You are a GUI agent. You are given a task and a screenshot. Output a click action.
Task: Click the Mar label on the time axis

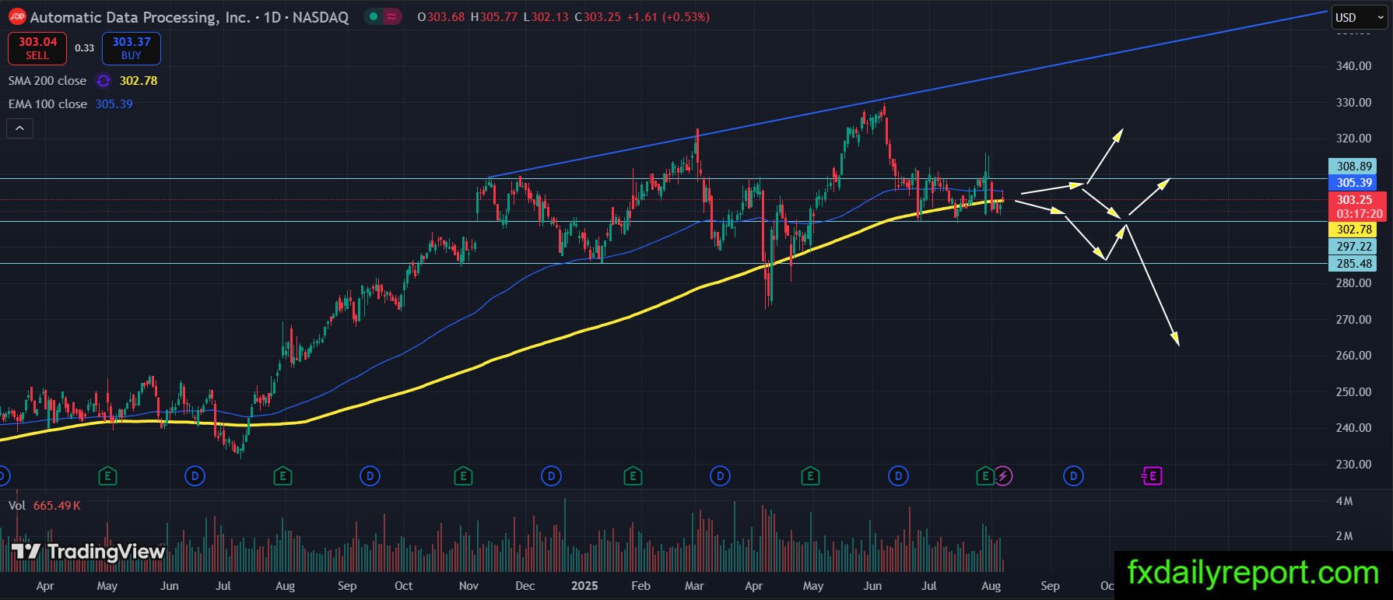694,586
